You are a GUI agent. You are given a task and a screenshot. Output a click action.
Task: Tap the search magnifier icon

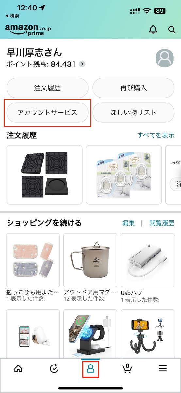(x=172, y=29)
